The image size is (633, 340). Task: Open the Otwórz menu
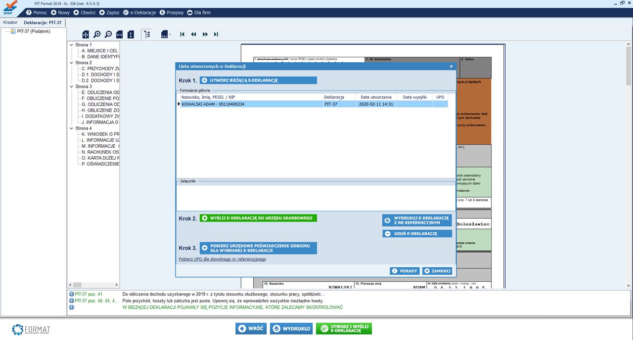[x=84, y=12]
